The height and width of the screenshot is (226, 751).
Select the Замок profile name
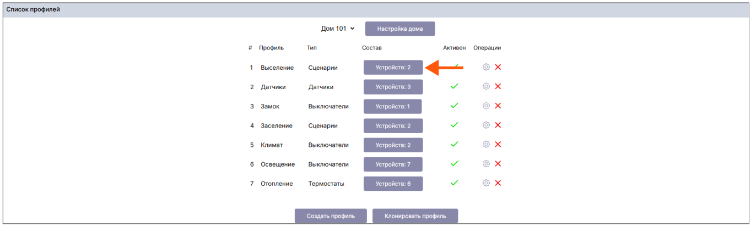tap(270, 106)
